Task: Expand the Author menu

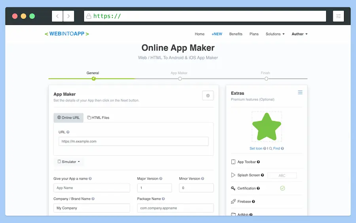Action: (x=299, y=34)
